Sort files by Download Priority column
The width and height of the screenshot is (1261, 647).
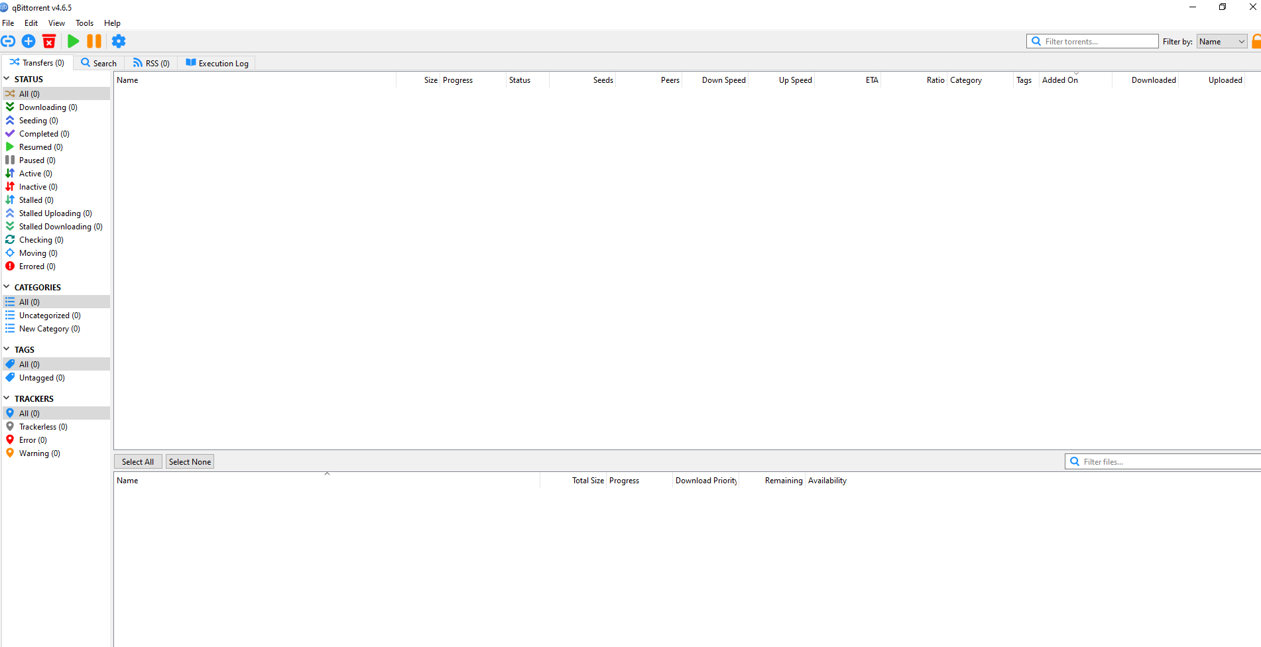pos(706,481)
